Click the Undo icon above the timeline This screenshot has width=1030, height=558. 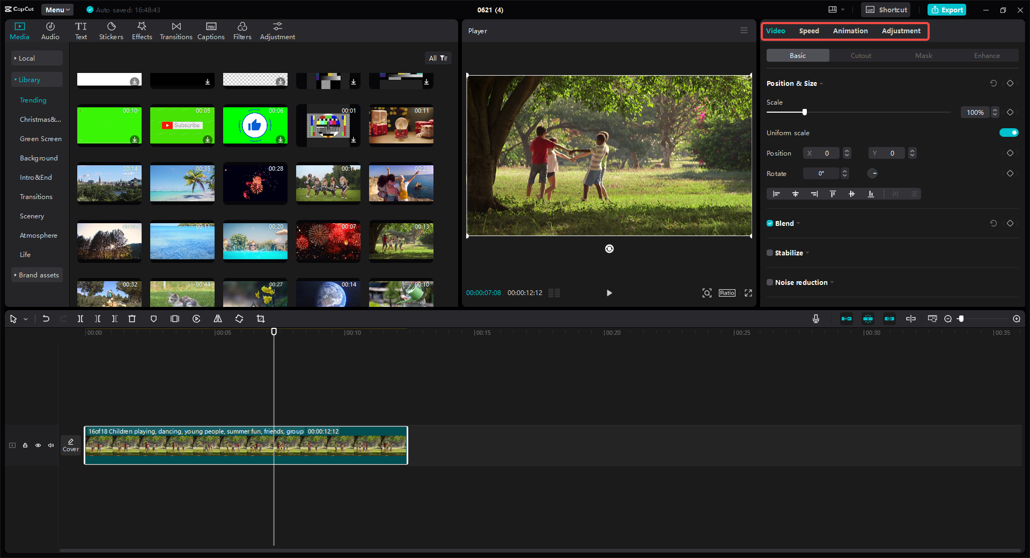click(x=46, y=319)
